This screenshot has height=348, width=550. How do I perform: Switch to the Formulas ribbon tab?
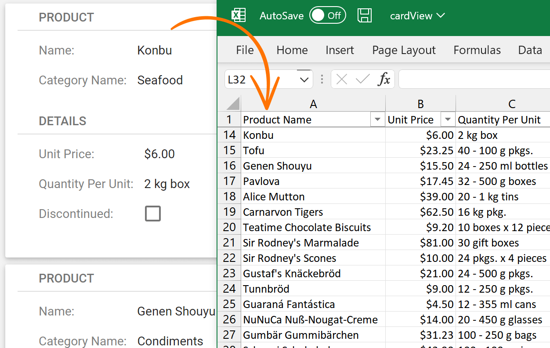pyautogui.click(x=477, y=50)
